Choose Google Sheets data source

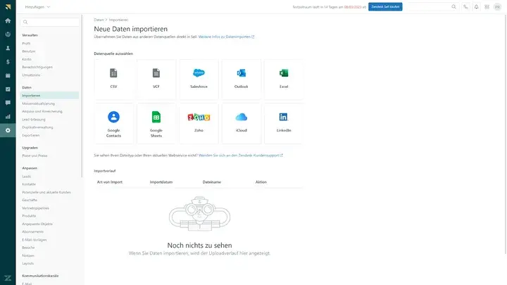pos(156,123)
